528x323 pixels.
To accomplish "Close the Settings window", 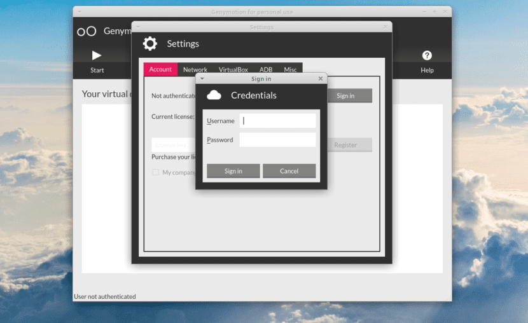I will click(386, 27).
